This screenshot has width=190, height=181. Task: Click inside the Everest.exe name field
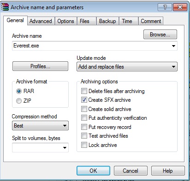pyautogui.click(x=95, y=46)
